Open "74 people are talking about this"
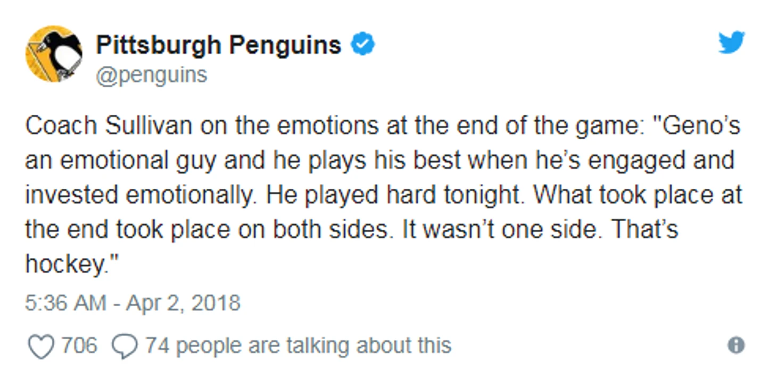The image size is (777, 378). (299, 346)
